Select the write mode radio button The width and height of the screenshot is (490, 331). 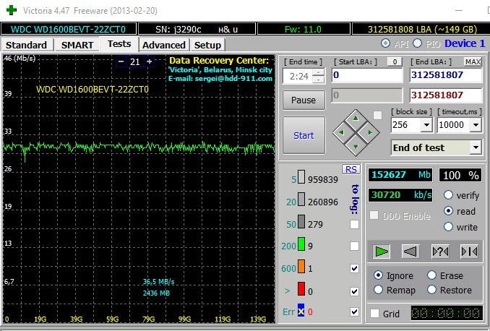pyautogui.click(x=448, y=227)
